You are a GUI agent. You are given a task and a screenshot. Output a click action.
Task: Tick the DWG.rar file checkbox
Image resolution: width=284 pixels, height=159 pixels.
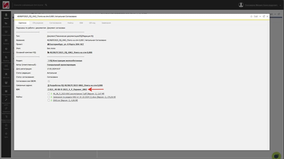pos(49,100)
